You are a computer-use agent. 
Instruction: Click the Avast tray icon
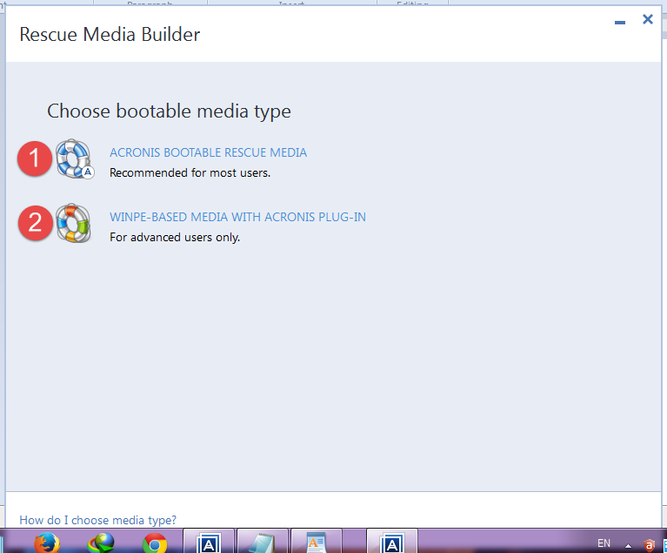(x=649, y=545)
